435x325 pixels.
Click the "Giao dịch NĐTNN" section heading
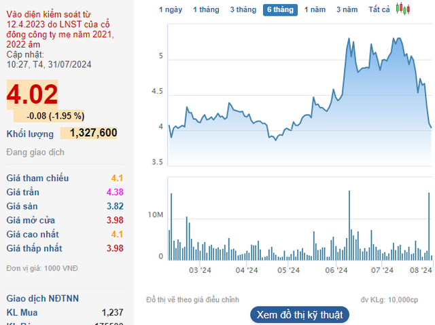click(42, 298)
